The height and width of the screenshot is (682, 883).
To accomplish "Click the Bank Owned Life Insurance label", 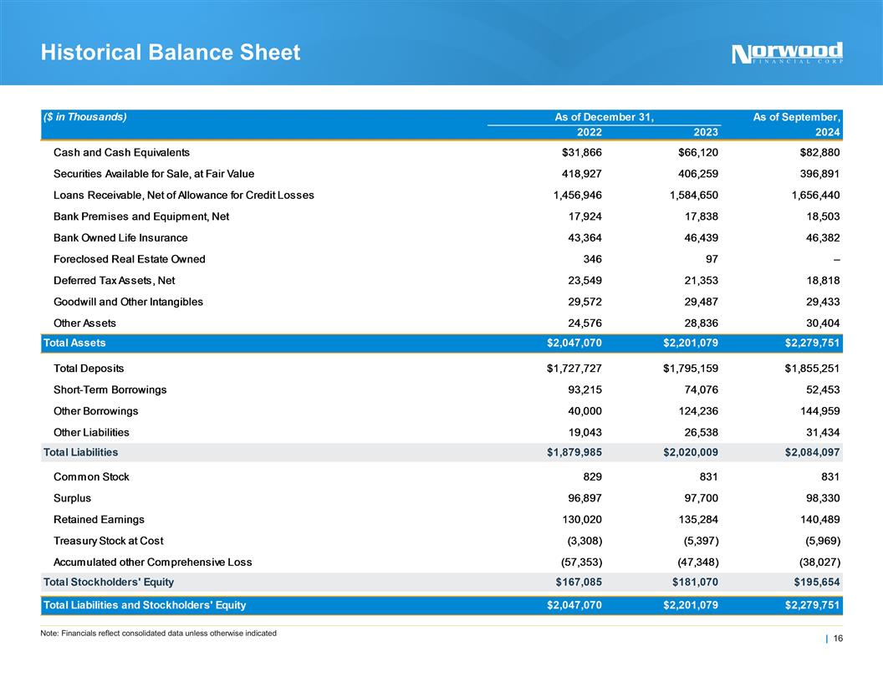I will coord(120,238).
